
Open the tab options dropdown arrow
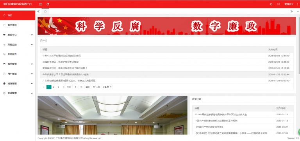point(298,11)
